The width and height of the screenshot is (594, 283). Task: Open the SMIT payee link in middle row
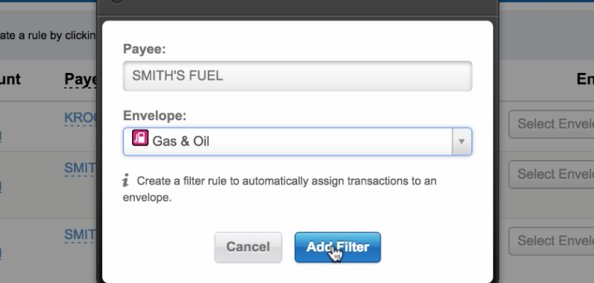pyautogui.click(x=80, y=168)
